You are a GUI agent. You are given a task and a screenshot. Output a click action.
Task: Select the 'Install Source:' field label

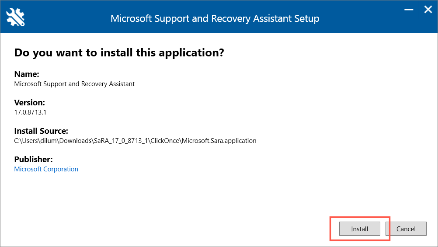pyautogui.click(x=41, y=131)
